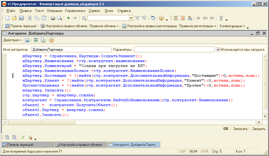Open Панель функций toolbar button
Screen dimensions: 269x156
pyautogui.click(x=21, y=26)
